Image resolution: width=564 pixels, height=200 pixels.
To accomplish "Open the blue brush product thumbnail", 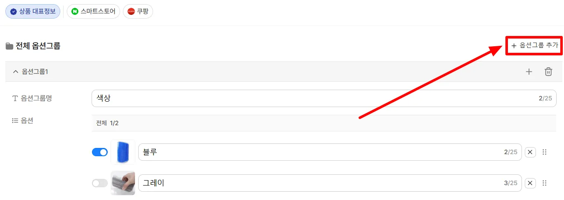I will (x=123, y=152).
